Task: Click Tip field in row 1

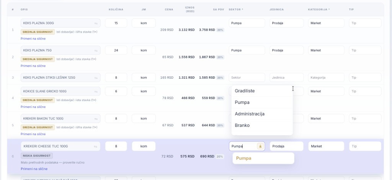Action: click(365, 23)
